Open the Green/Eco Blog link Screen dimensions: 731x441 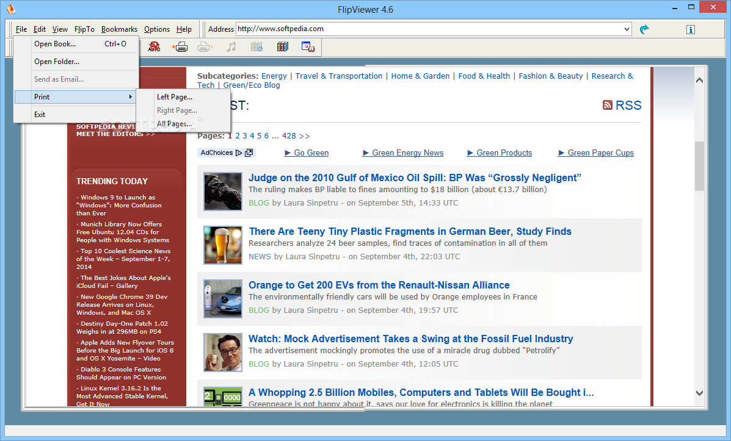click(252, 85)
